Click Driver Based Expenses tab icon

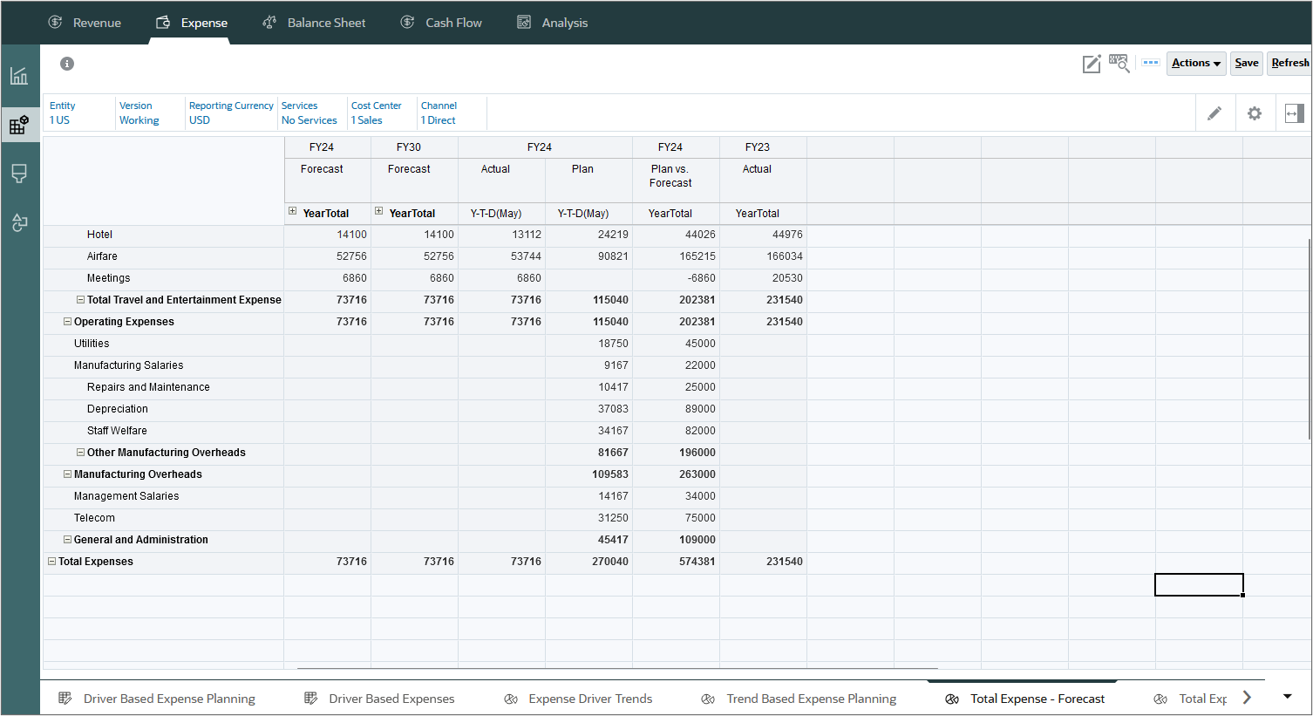point(310,699)
